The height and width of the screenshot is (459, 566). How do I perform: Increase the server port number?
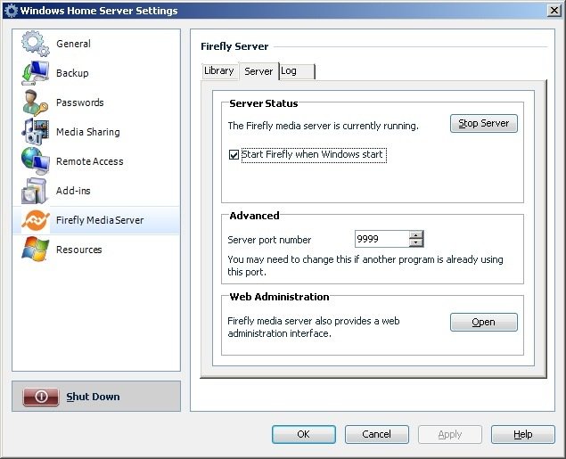pos(416,234)
